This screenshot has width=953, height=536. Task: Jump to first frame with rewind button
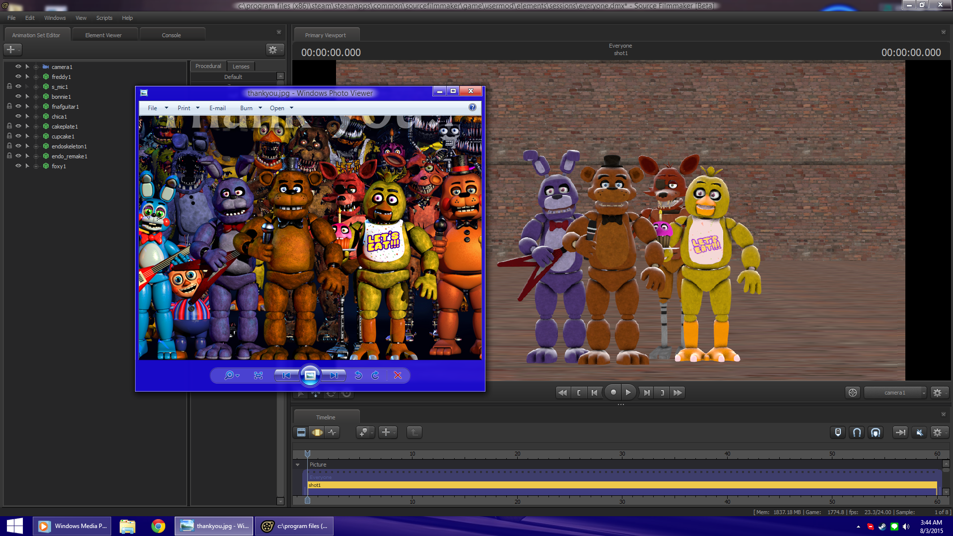[x=562, y=393]
